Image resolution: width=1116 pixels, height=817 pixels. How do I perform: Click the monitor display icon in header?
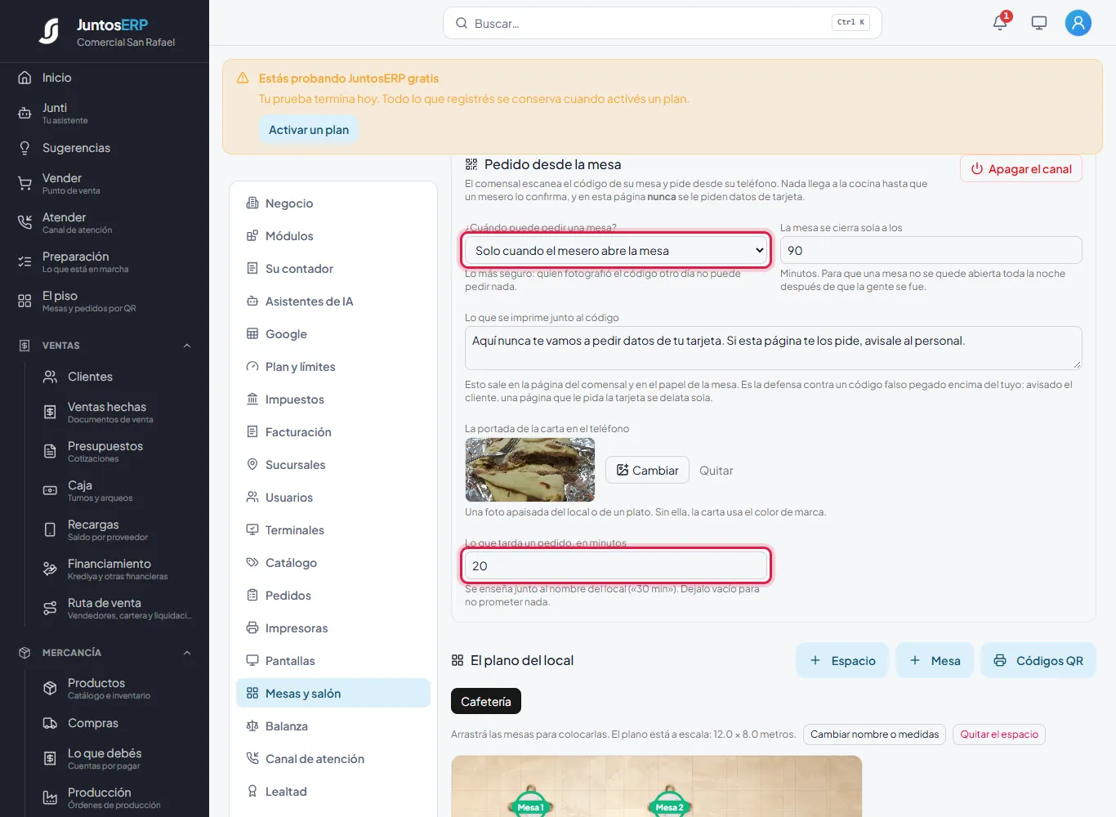(x=1039, y=23)
